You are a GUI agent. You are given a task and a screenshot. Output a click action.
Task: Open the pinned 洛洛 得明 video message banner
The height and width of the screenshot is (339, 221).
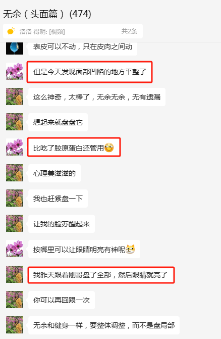73,31
